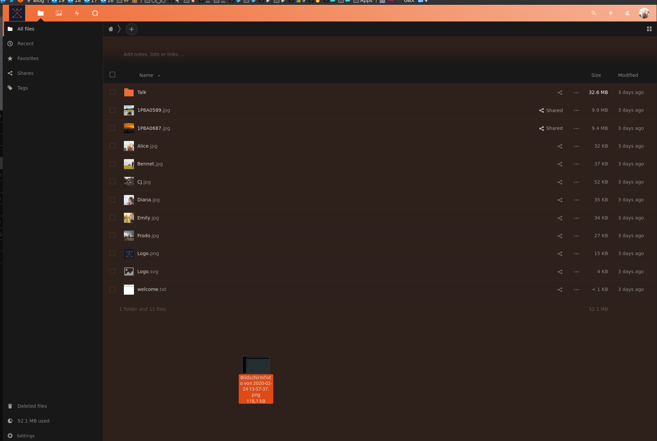This screenshot has height=441, width=657.
Task: Switch to grid view toggle icon
Action: 649,29
